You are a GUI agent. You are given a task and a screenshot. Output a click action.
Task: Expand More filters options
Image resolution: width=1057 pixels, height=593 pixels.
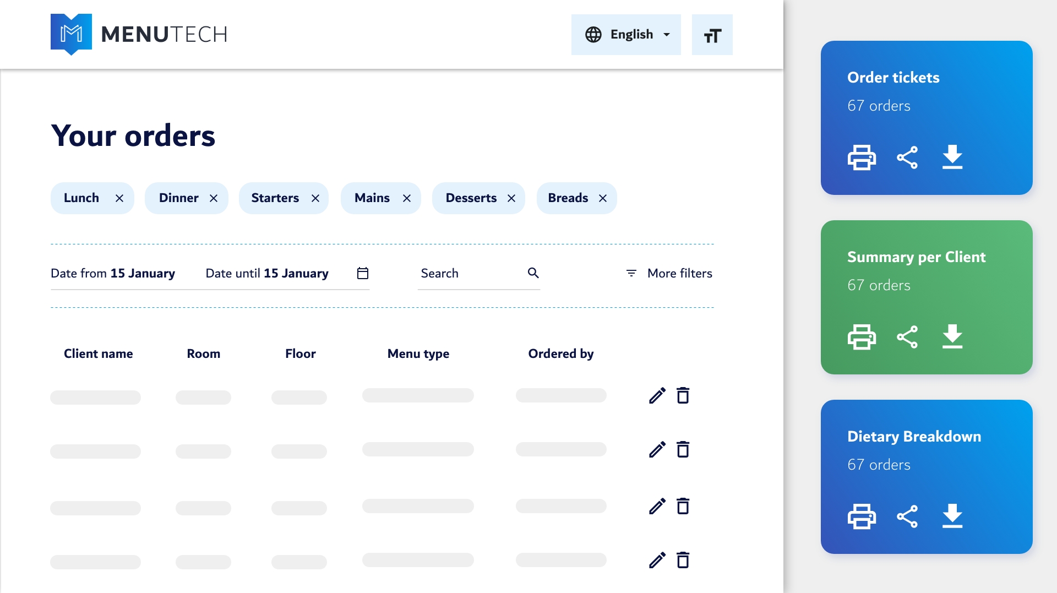(669, 273)
